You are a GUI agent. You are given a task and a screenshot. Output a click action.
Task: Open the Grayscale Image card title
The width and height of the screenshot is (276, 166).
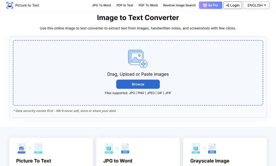[210, 161]
